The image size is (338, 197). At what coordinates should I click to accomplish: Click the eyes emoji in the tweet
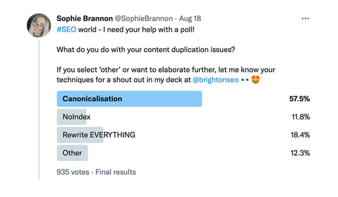coord(244,81)
